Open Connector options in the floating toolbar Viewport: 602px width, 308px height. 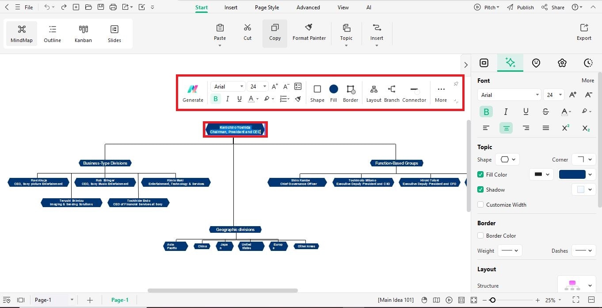tap(414, 93)
